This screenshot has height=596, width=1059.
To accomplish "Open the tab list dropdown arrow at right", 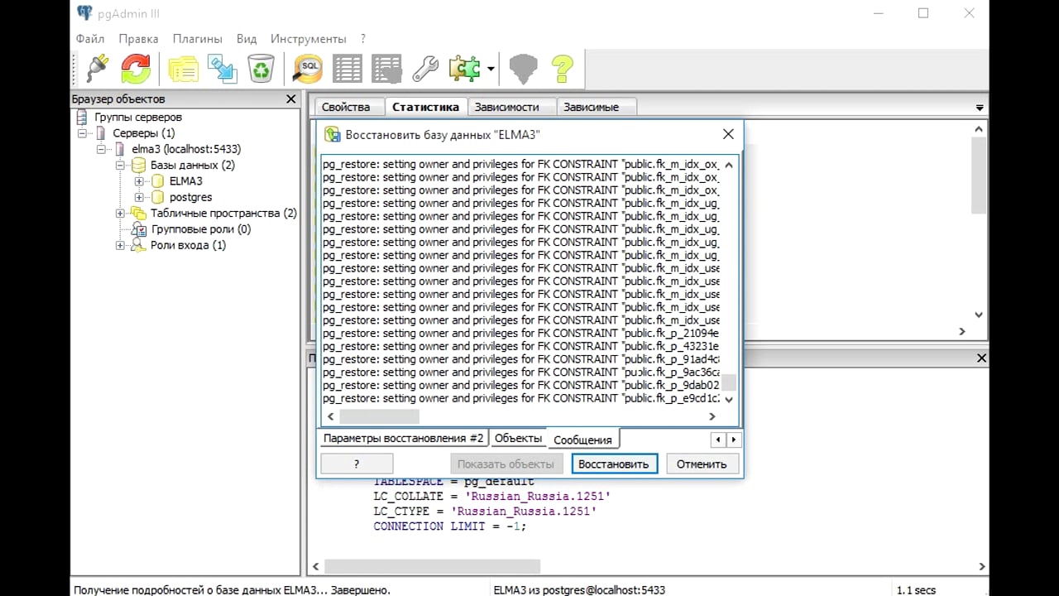I will (x=980, y=108).
